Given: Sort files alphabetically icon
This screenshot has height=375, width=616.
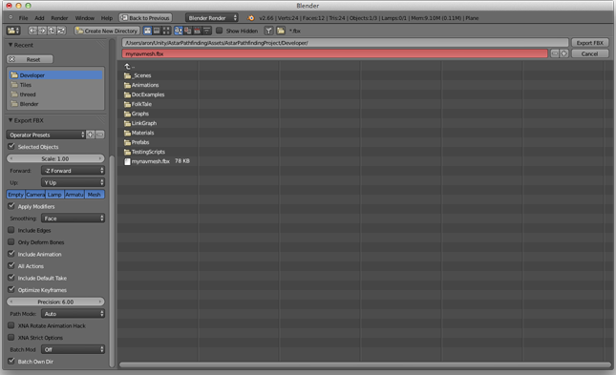Looking at the screenshot, I should (179, 31).
